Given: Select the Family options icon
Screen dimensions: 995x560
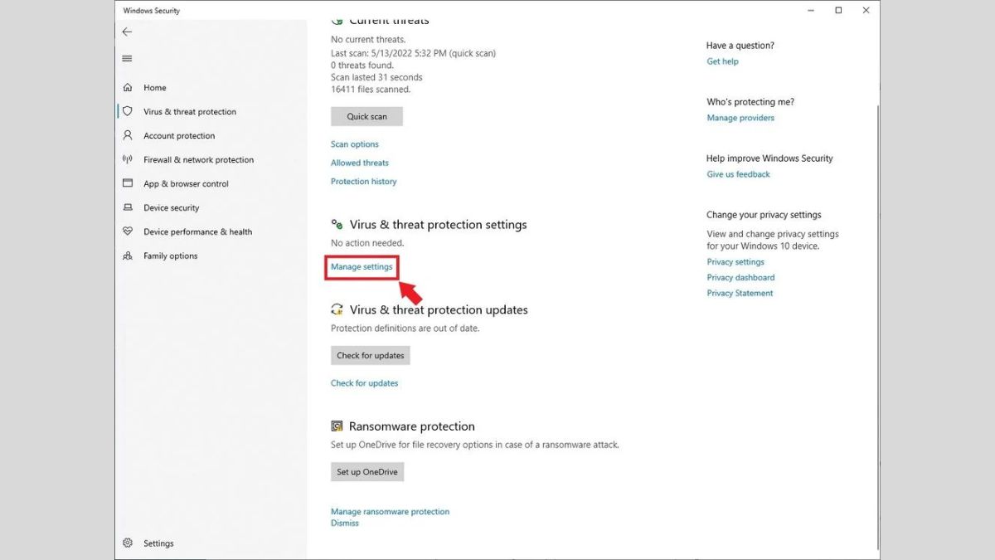Looking at the screenshot, I should pyautogui.click(x=128, y=256).
